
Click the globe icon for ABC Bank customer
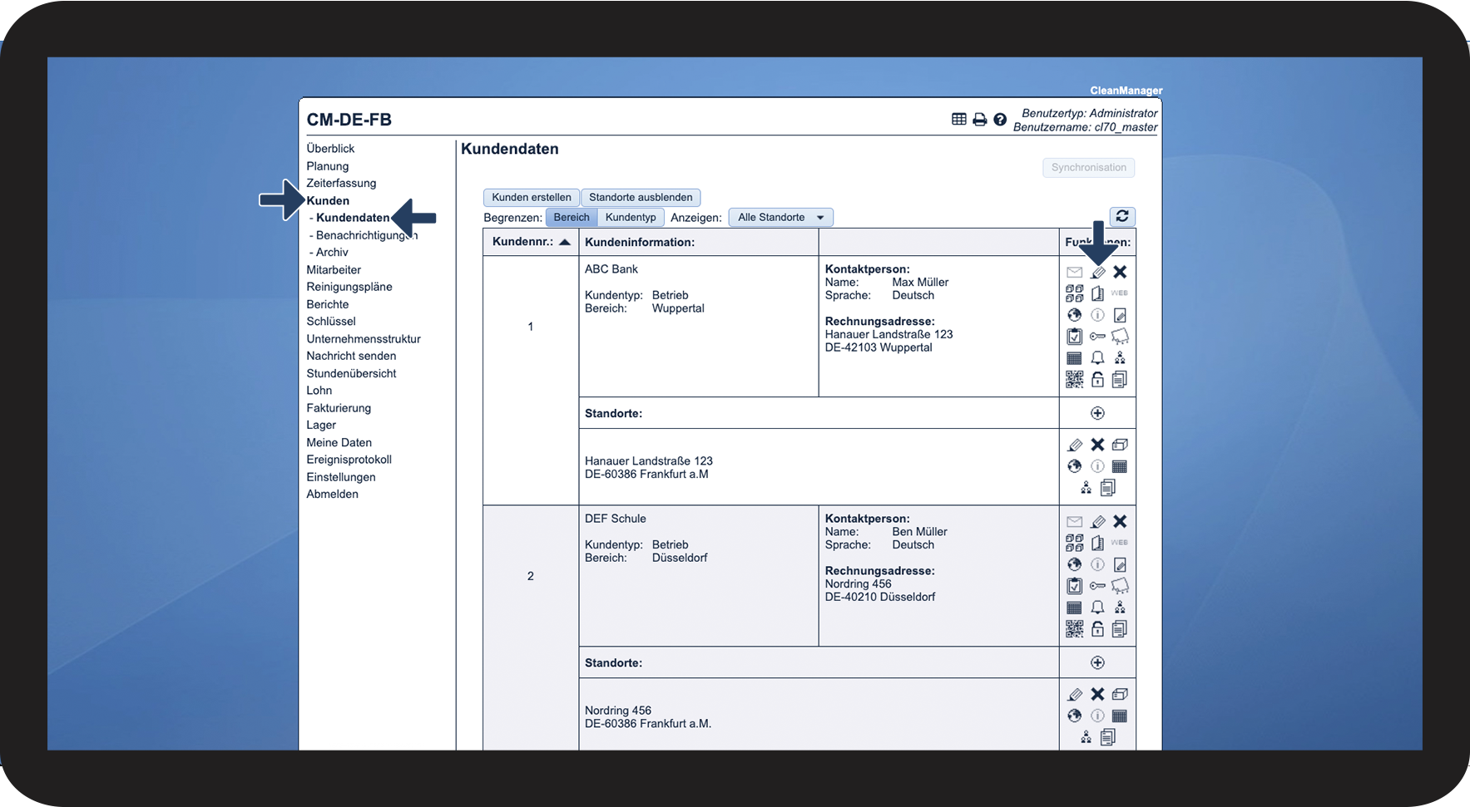[1075, 315]
